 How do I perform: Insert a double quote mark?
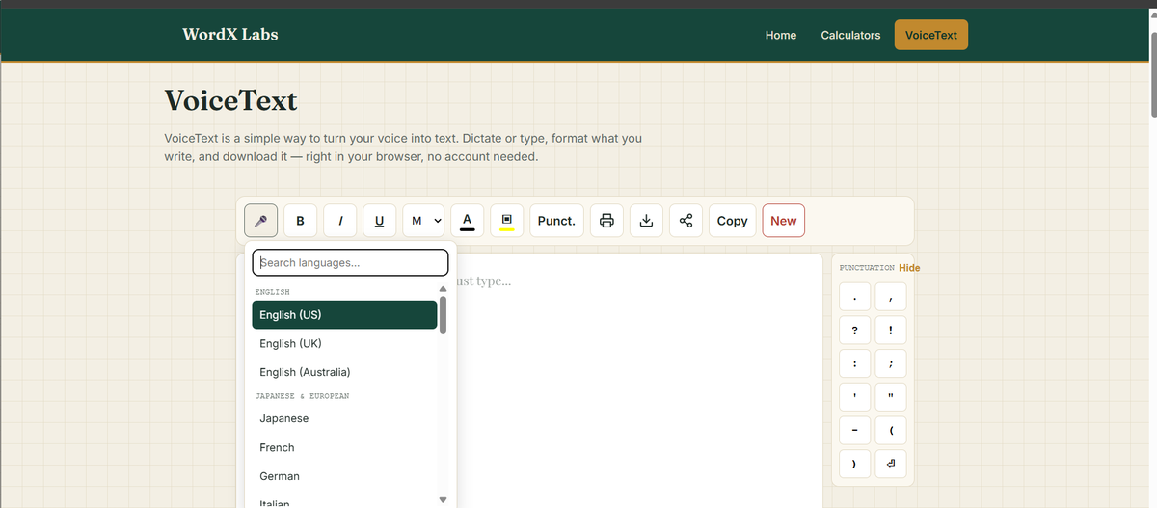point(891,397)
